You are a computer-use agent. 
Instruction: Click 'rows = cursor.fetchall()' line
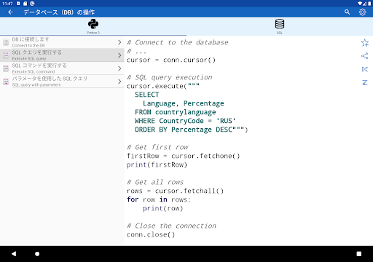[175, 191]
